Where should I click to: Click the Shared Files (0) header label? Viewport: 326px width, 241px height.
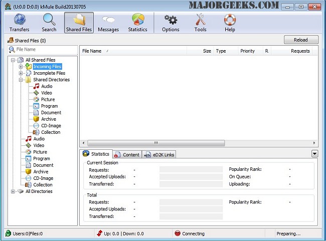[x=30, y=41]
